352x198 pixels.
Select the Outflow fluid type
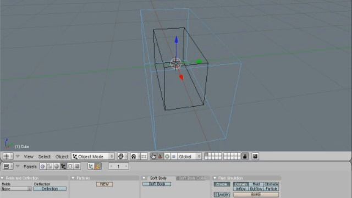[x=256, y=189]
